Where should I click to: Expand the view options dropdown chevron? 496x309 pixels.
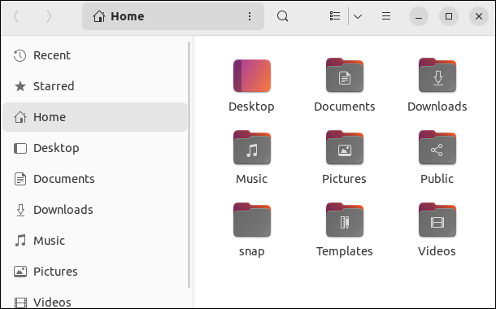[358, 16]
